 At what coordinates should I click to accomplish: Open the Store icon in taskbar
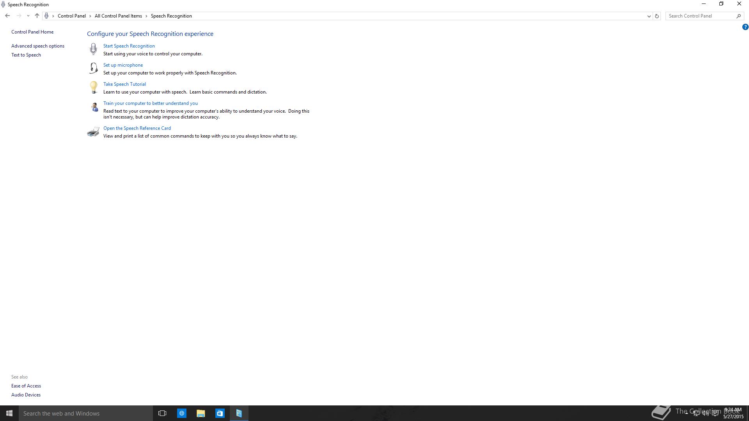click(x=220, y=413)
